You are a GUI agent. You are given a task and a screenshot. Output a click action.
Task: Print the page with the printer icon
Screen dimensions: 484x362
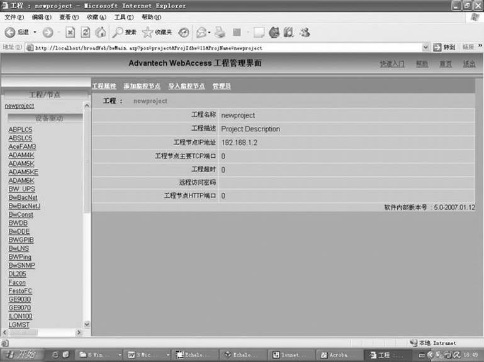[x=220, y=33]
